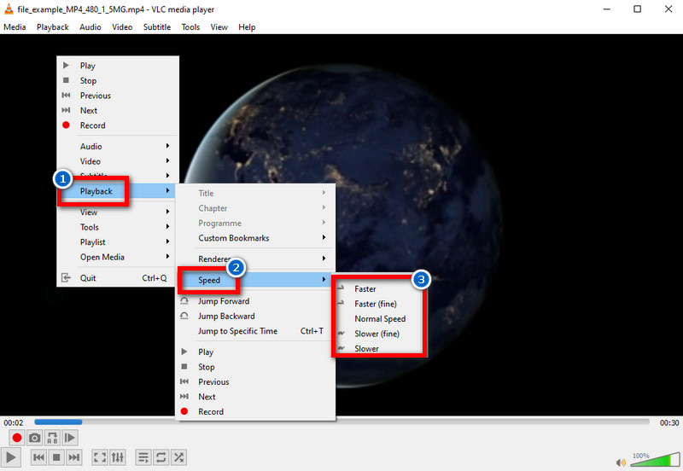Click the red Record button in bottom toolbar
Image resolution: width=683 pixels, height=471 pixels.
[16, 438]
